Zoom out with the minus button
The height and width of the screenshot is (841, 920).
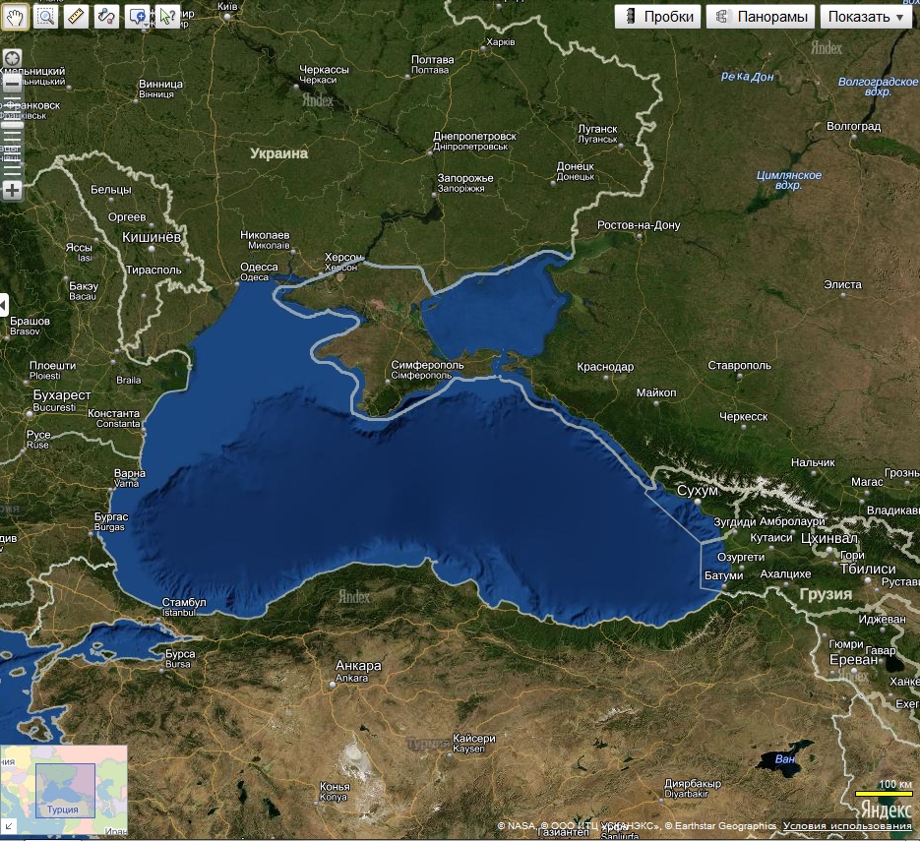(x=13, y=84)
